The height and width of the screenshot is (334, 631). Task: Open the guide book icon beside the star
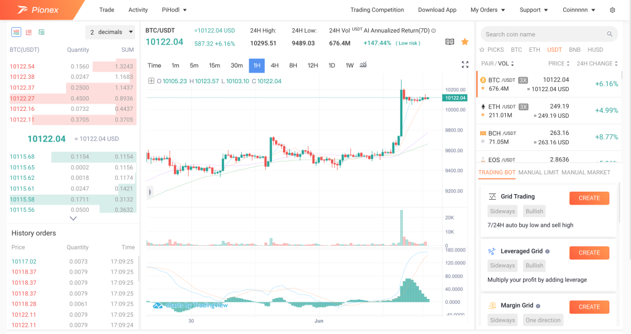[450, 42]
